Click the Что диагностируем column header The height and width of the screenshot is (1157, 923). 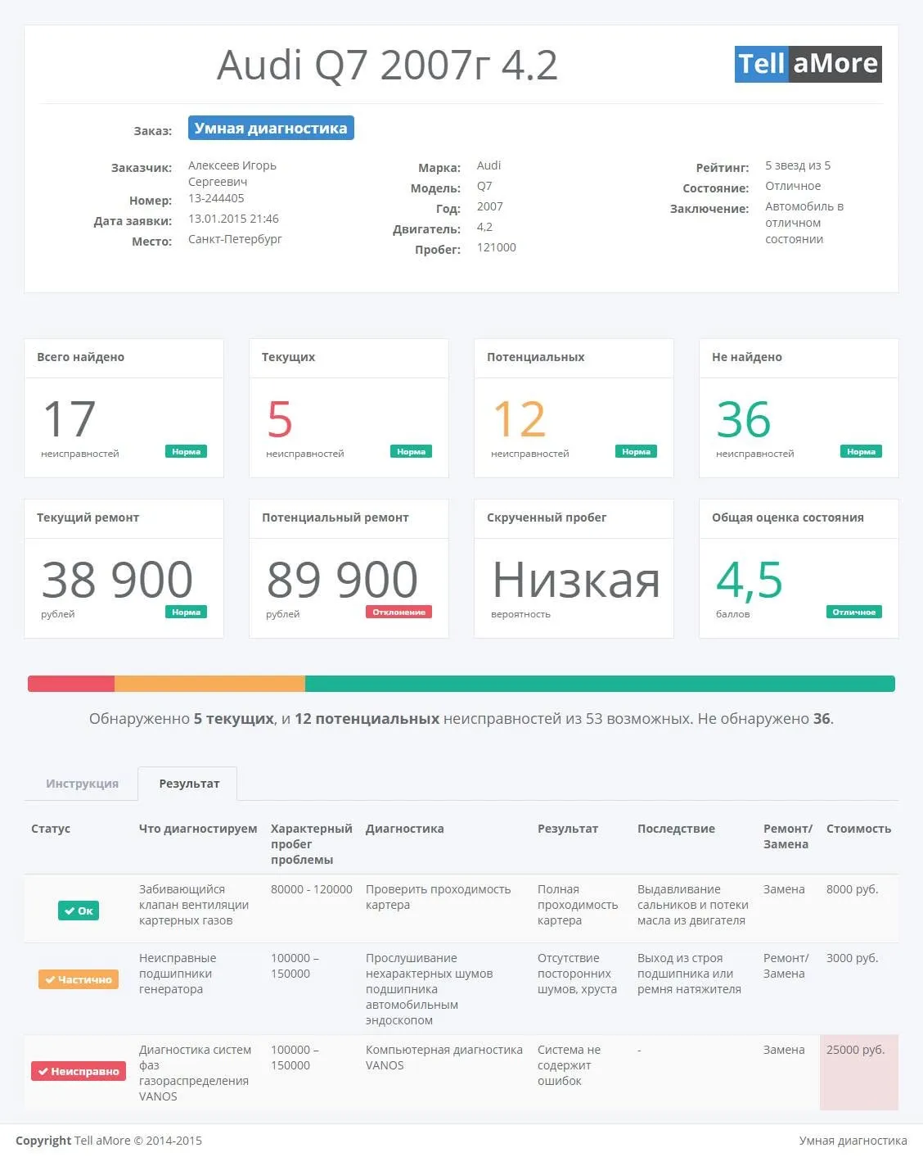point(198,829)
